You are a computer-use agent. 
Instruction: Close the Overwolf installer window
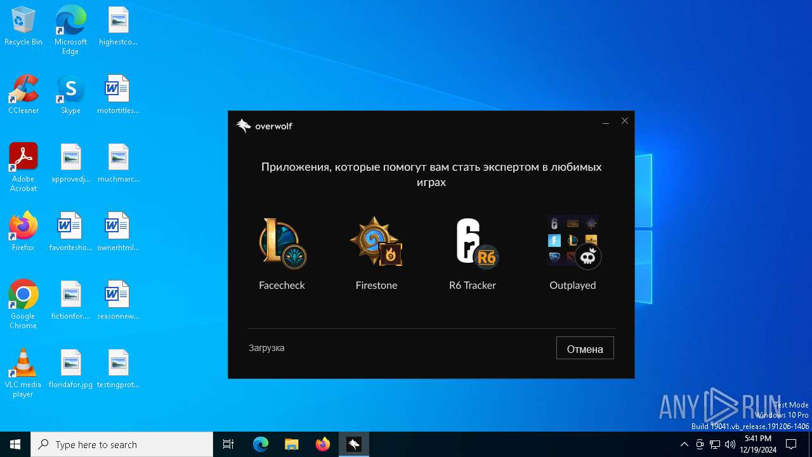click(625, 121)
